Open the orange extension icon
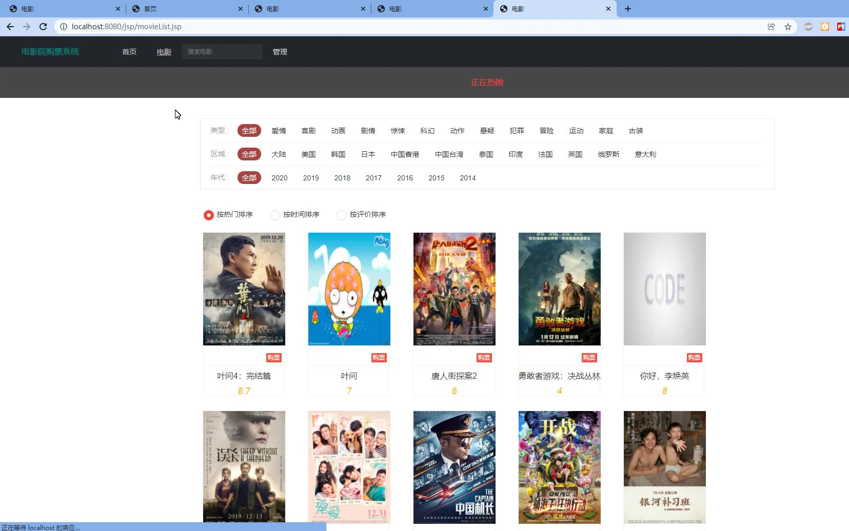The height and width of the screenshot is (531, 849). click(825, 27)
